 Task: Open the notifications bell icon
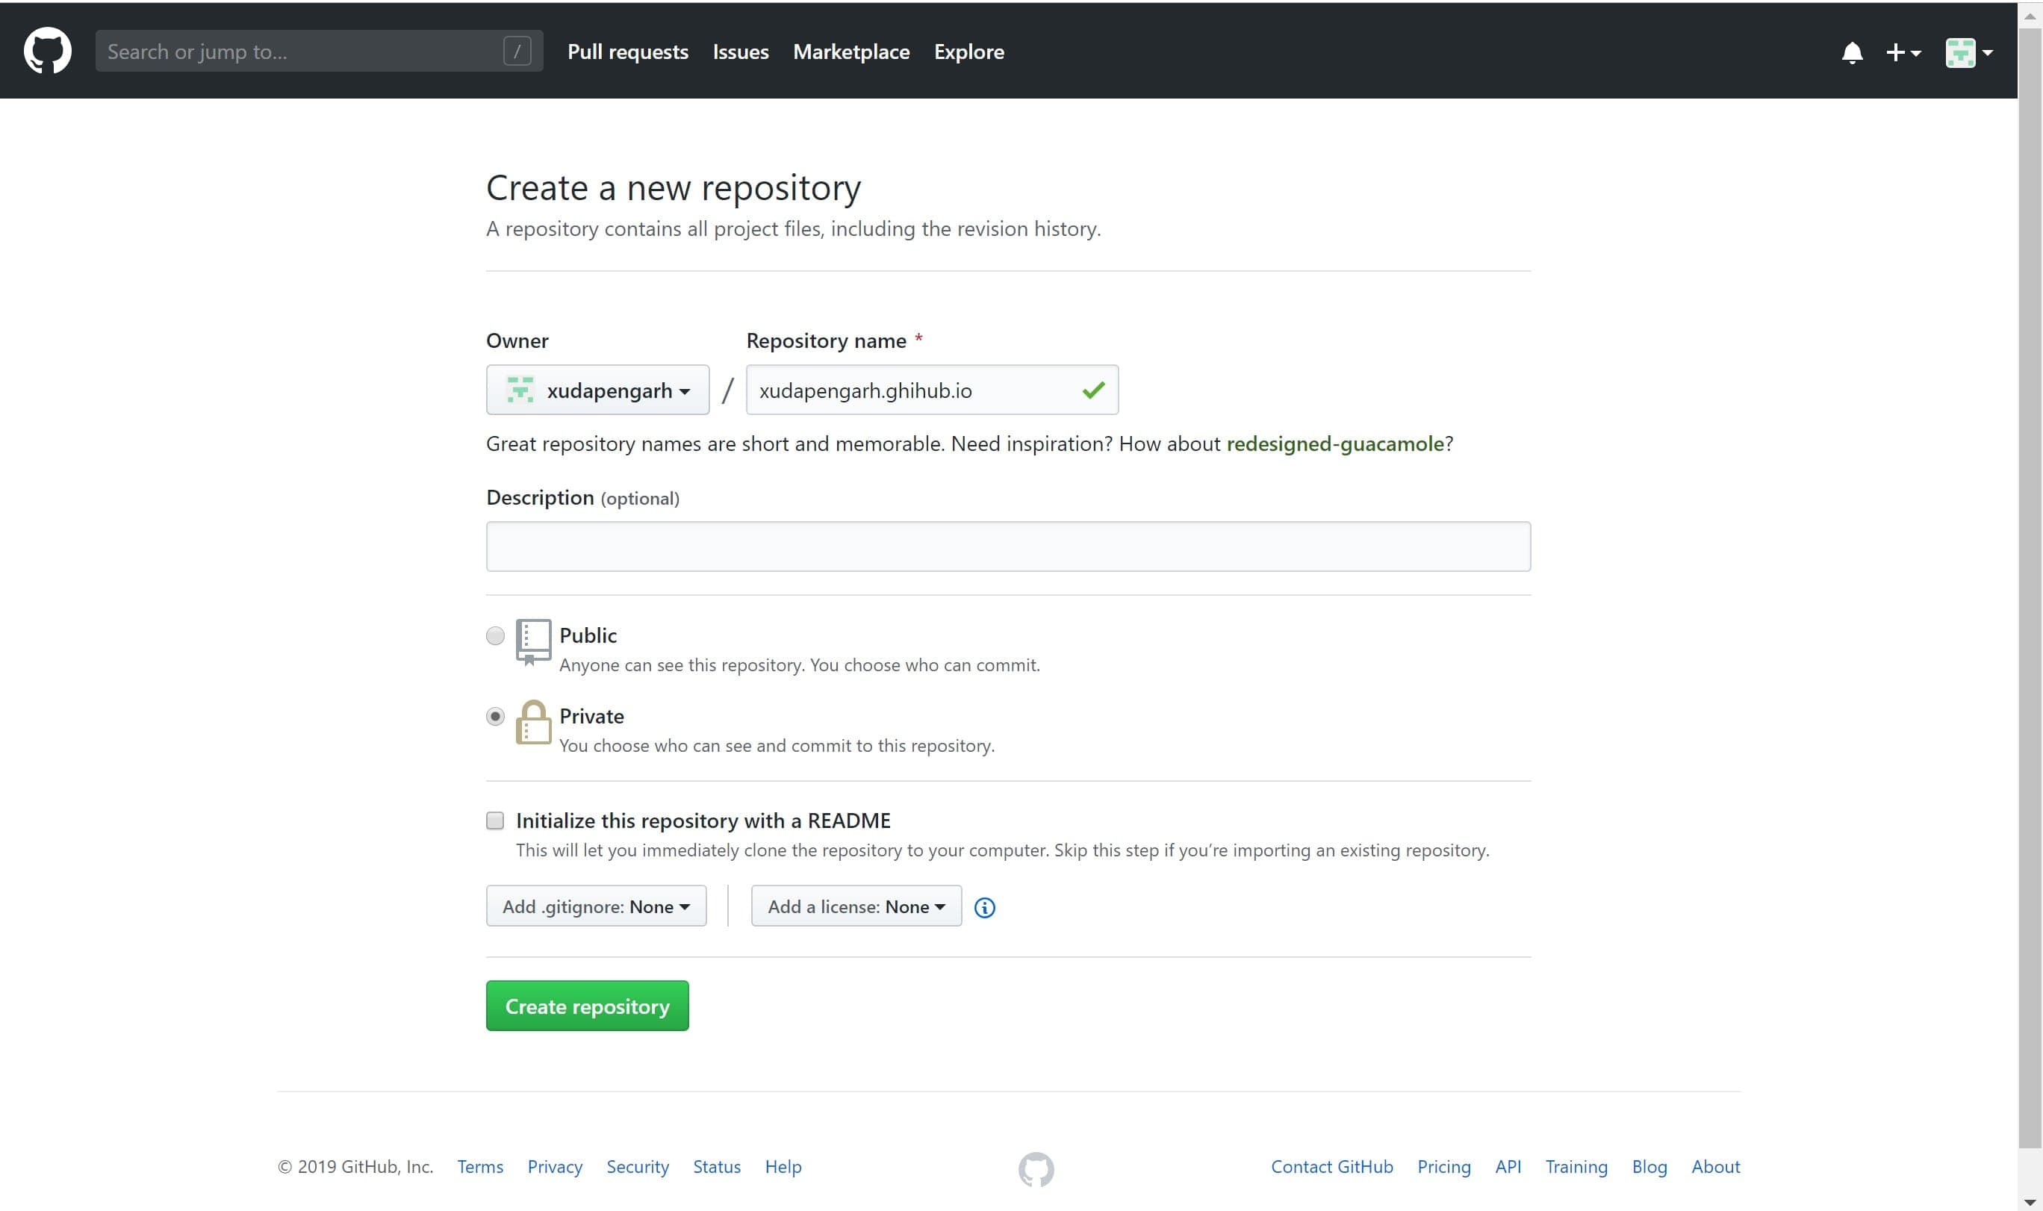point(1852,52)
